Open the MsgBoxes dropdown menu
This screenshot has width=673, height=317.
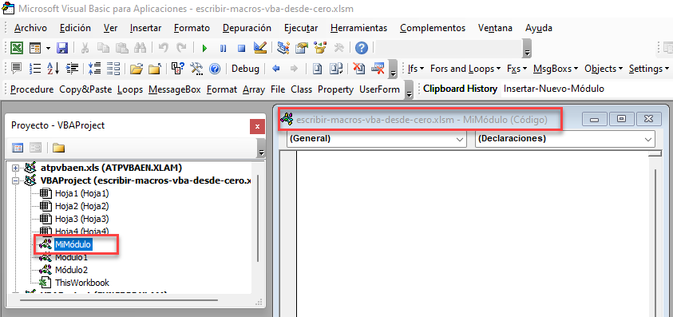click(556, 69)
